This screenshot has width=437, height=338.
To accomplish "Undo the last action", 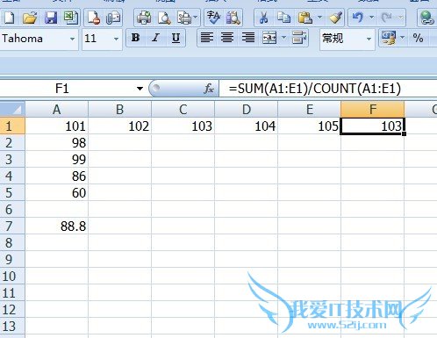I will click(358, 18).
